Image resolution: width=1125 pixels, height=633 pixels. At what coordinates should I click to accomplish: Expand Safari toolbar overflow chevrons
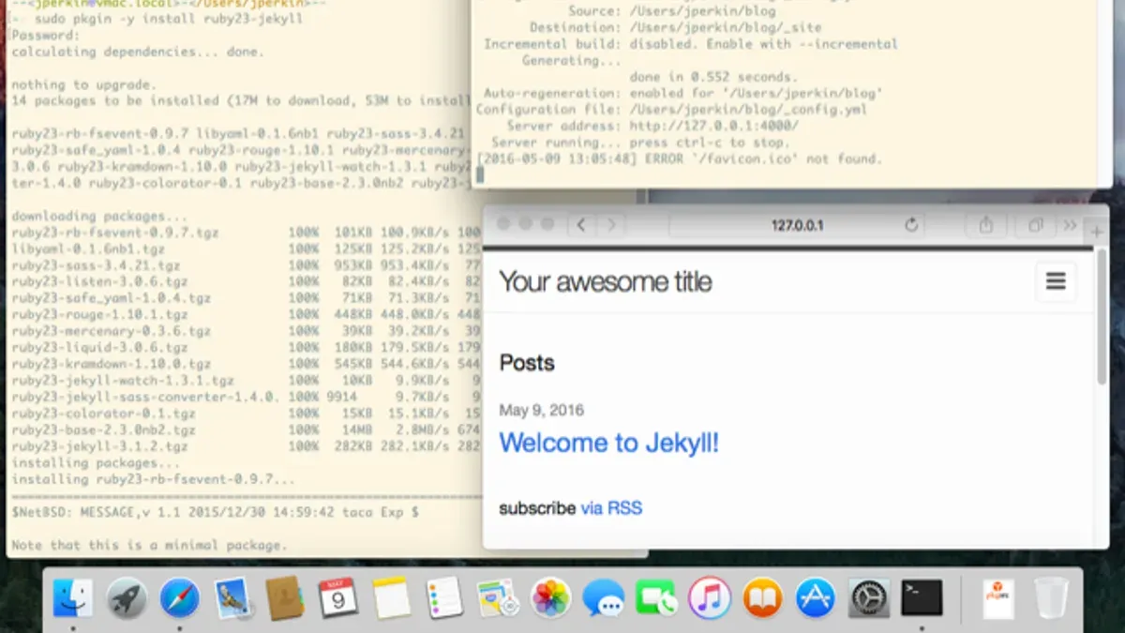1070,225
